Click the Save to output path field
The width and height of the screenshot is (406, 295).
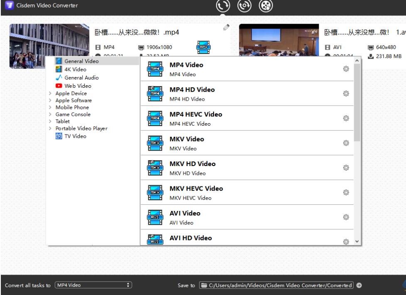point(276,285)
